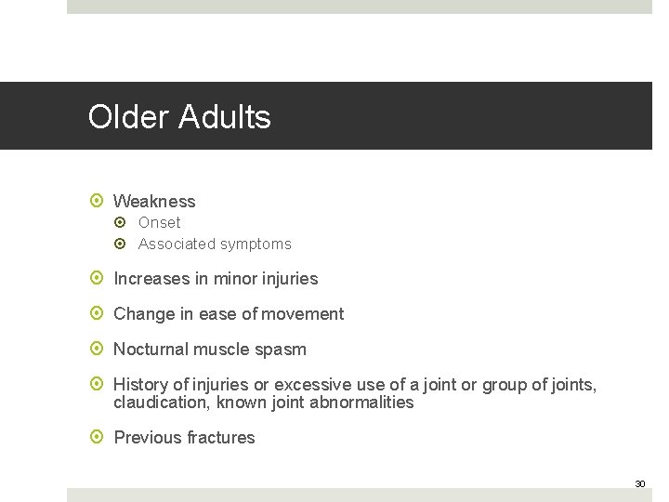669x502 pixels.
Task: Click the Associated symptoms text
Action: (215, 244)
